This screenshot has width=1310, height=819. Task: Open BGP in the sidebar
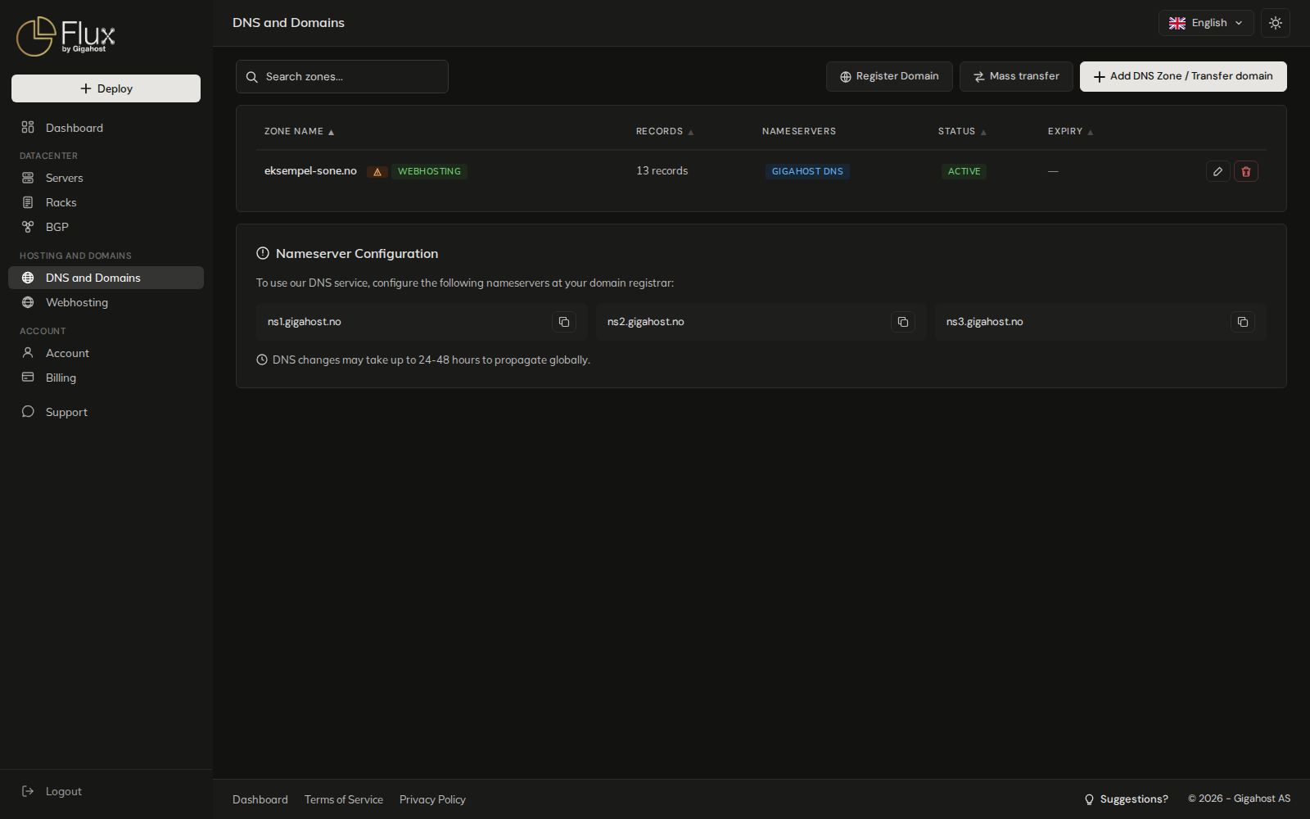coord(106,227)
